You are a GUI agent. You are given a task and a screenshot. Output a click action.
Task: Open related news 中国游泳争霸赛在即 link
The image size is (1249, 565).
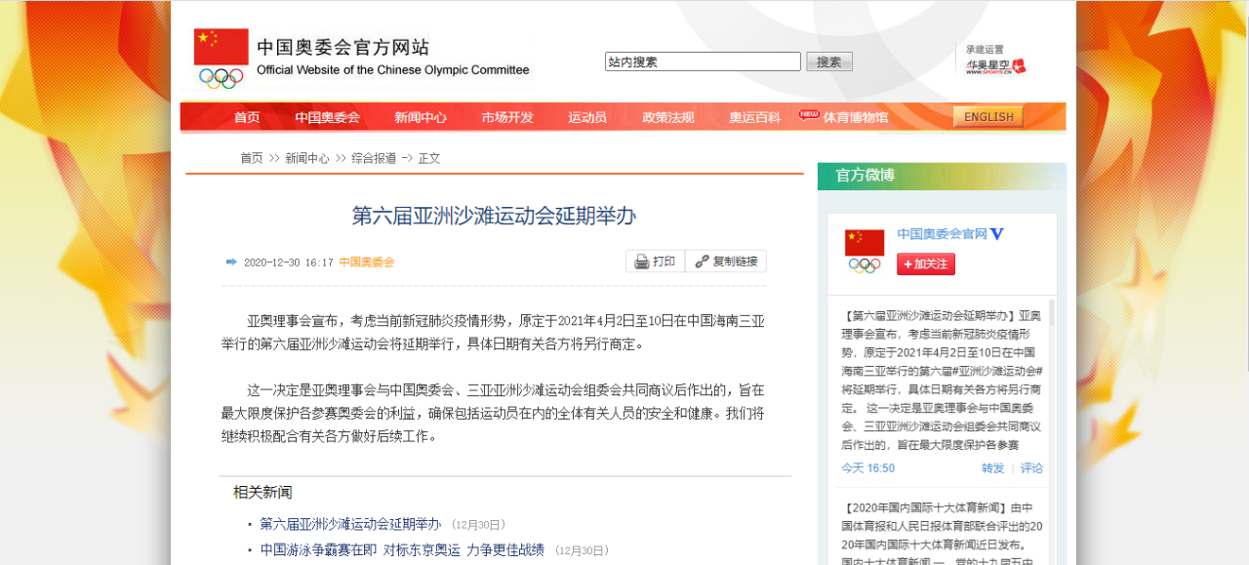pyautogui.click(x=402, y=549)
